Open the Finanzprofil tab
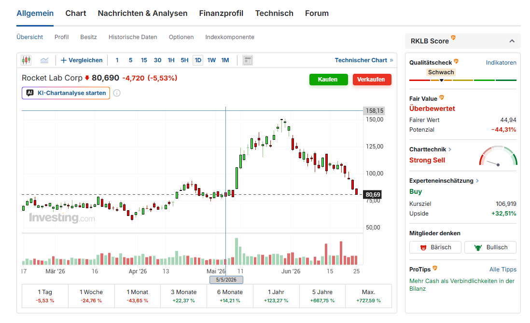The image size is (530, 323). (221, 13)
